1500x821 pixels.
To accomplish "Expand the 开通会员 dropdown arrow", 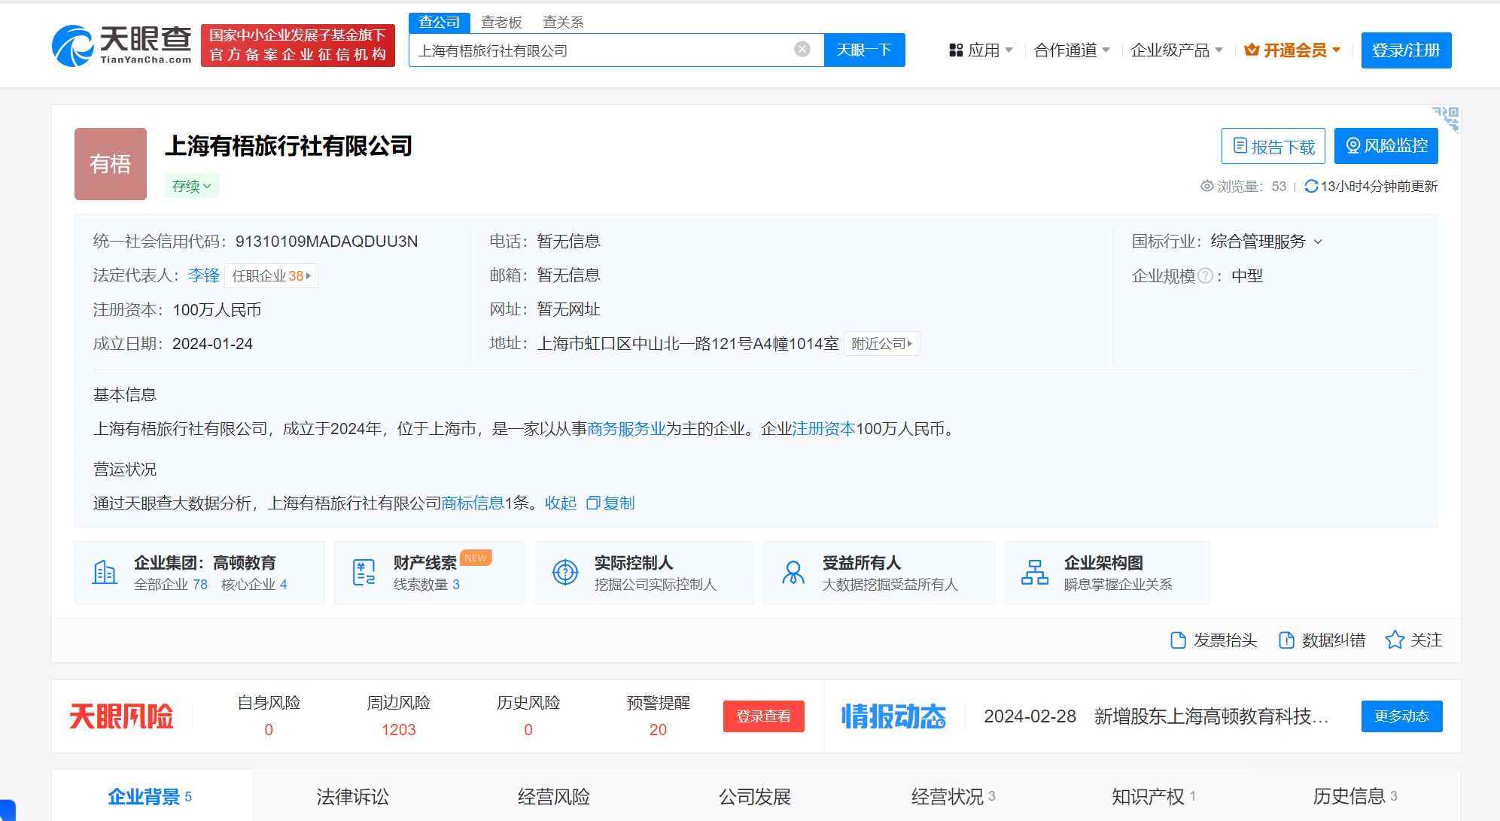I will (1337, 50).
